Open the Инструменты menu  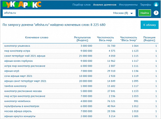coord(128,5)
